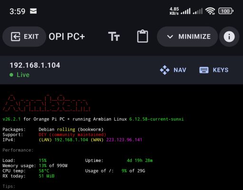This screenshot has height=190, width=243.
Task: Tap the Memory usage 13% value
Action: click(43, 166)
